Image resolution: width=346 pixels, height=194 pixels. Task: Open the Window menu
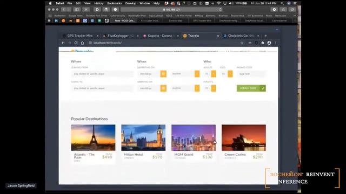point(144,3)
